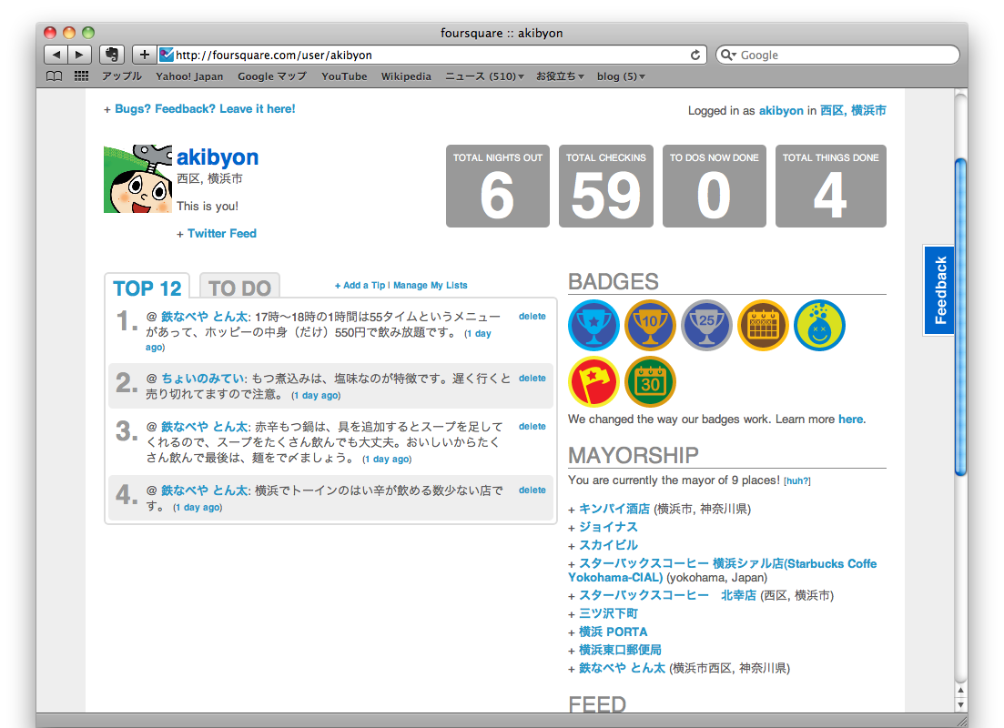The image size is (1004, 728).
Task: Open the 西区, 横浜市 location link
Action: coord(853,111)
